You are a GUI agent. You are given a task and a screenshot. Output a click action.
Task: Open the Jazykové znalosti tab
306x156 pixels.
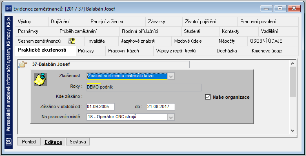[145, 41]
